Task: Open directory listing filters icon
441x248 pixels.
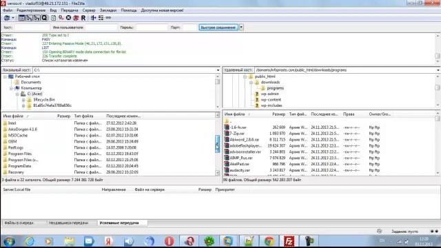Action: click(94, 18)
